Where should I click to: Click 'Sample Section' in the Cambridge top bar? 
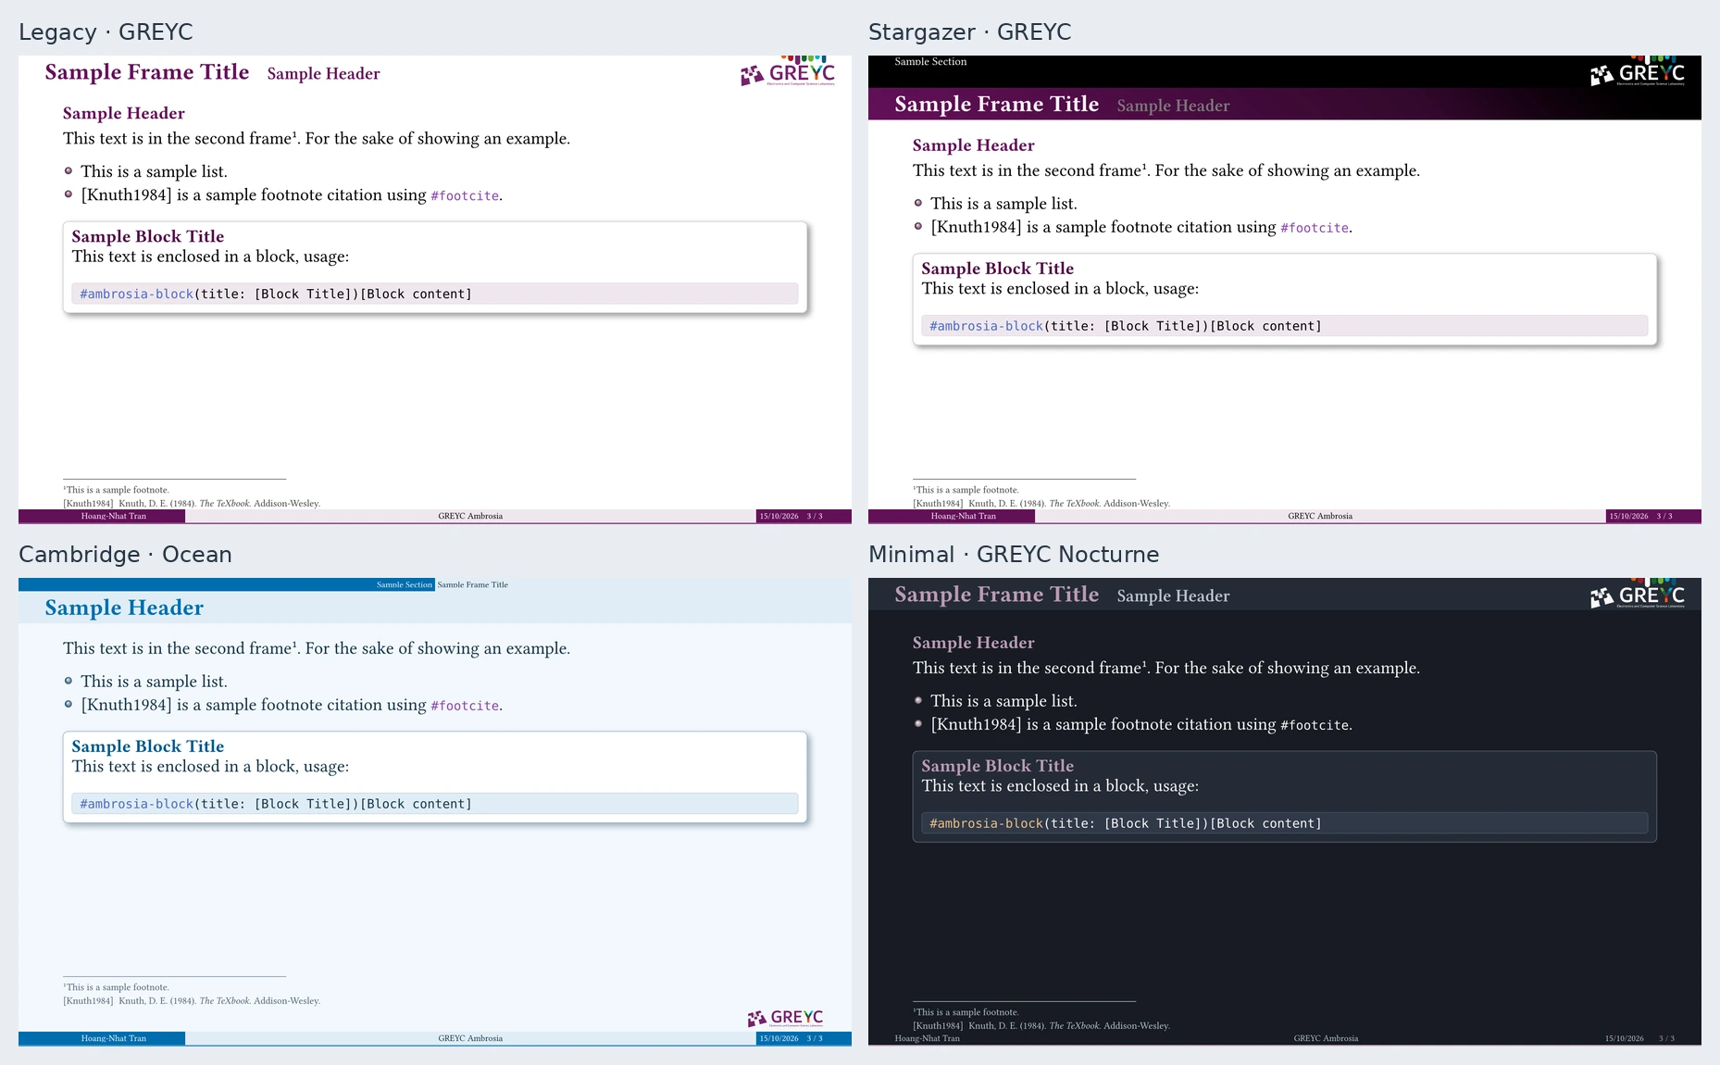[x=405, y=584]
